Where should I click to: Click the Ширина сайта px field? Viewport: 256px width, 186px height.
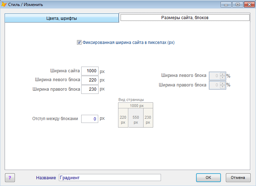point(90,71)
